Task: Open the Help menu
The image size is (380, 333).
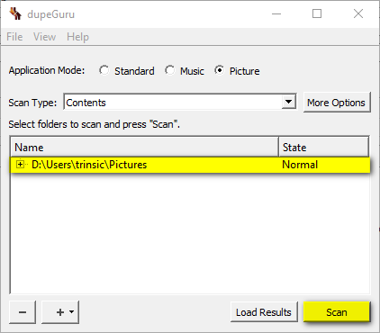Action: (77, 37)
